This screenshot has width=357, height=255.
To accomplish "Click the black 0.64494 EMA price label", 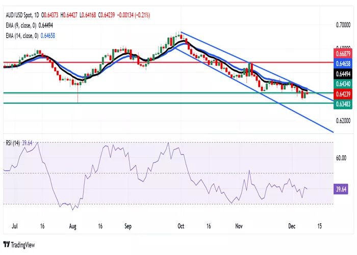I will 343,74.
